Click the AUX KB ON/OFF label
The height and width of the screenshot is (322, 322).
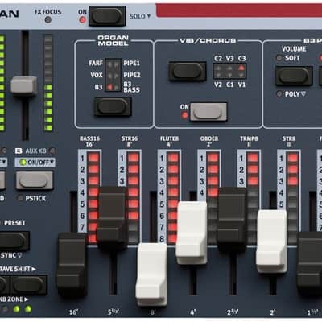[35, 163]
